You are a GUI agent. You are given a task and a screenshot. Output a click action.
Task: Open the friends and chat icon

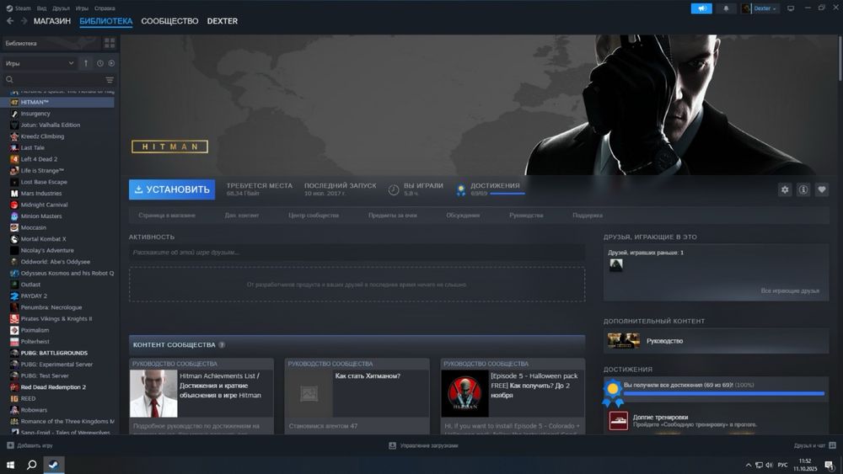coord(832,445)
